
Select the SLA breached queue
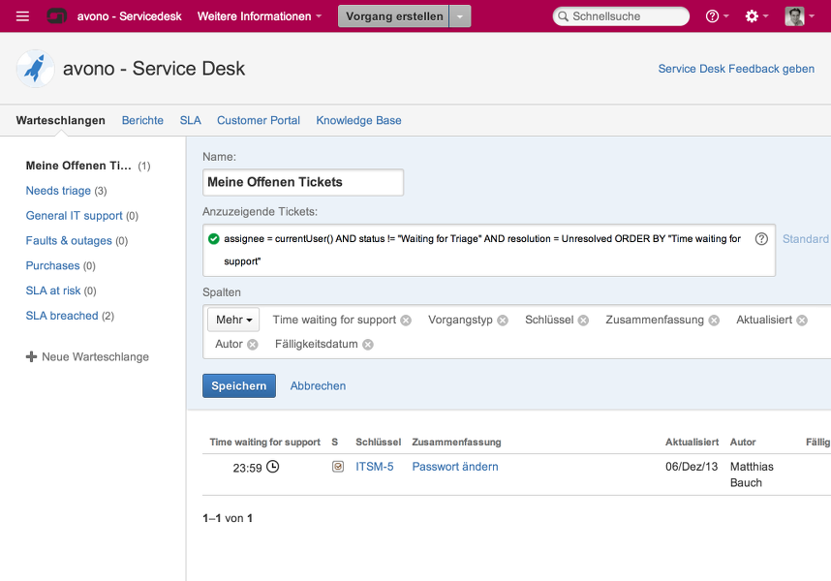coord(62,316)
